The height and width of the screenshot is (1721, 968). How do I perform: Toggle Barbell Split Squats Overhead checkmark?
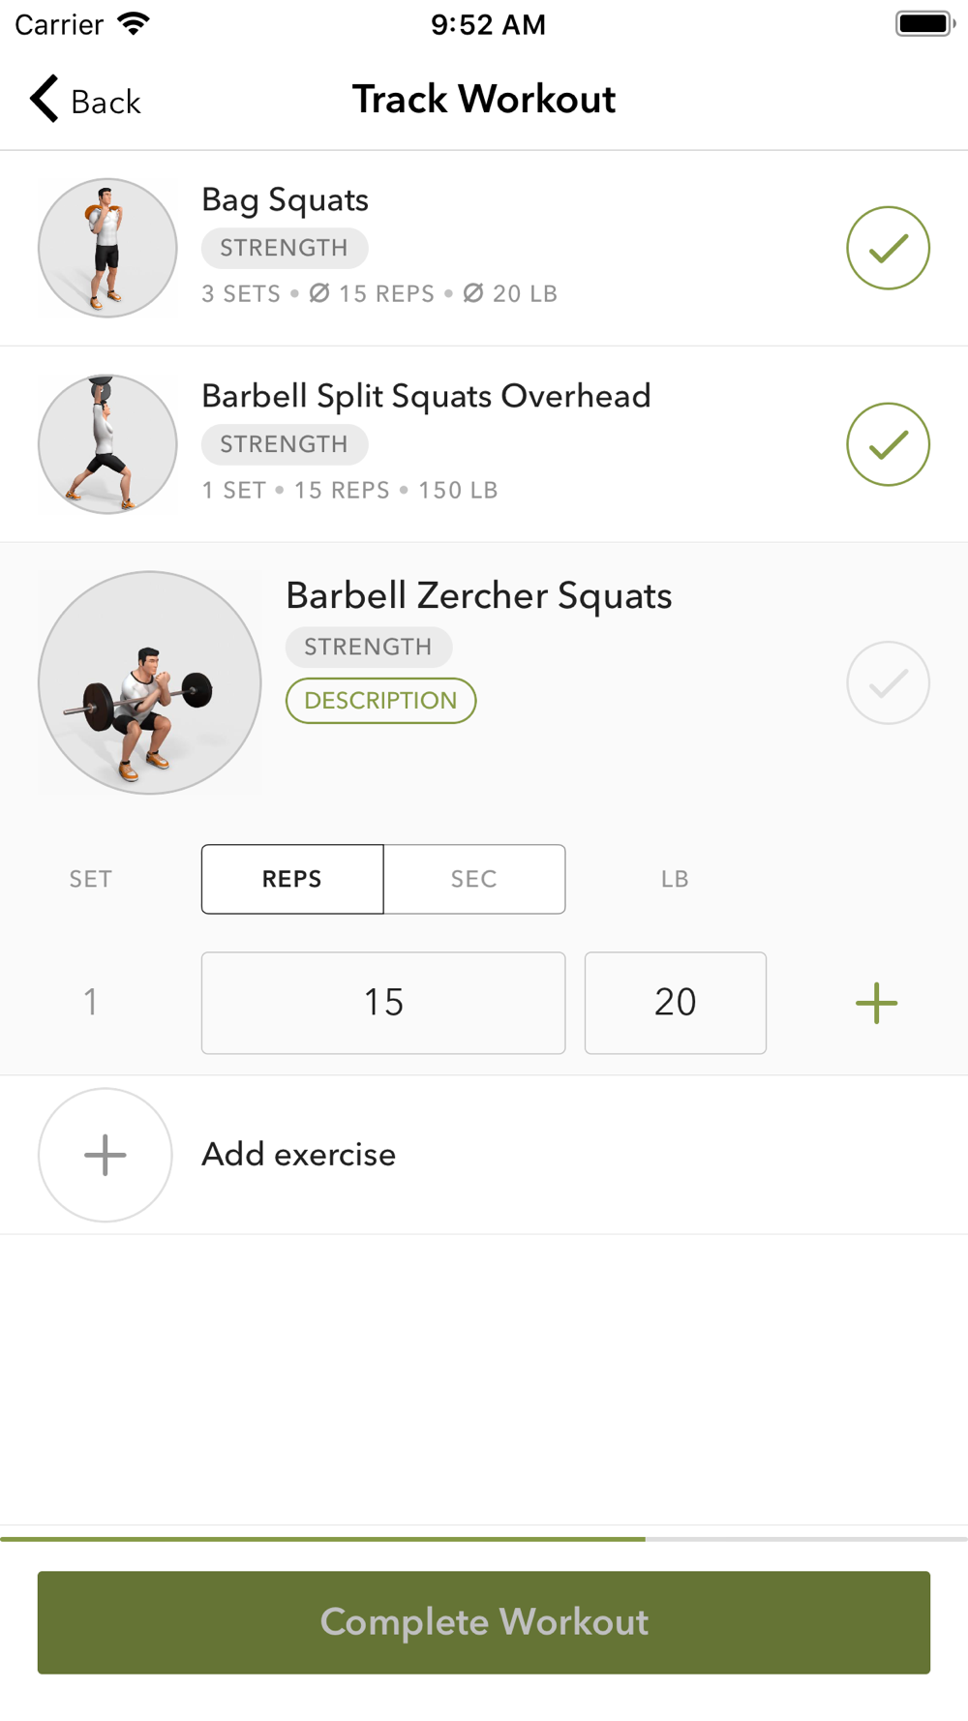888,444
